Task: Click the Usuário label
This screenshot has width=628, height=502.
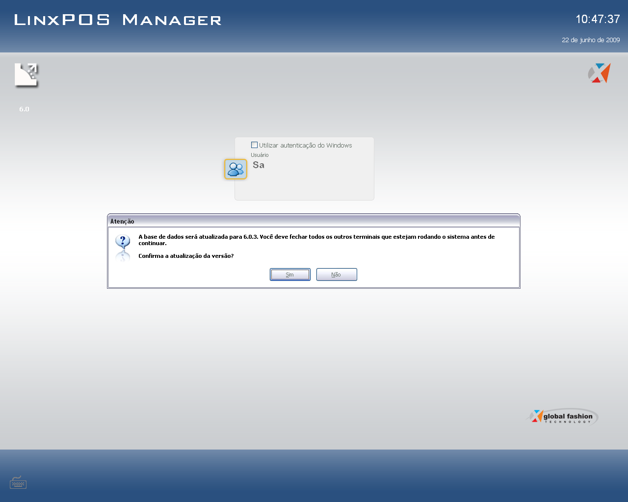Action: [x=260, y=155]
